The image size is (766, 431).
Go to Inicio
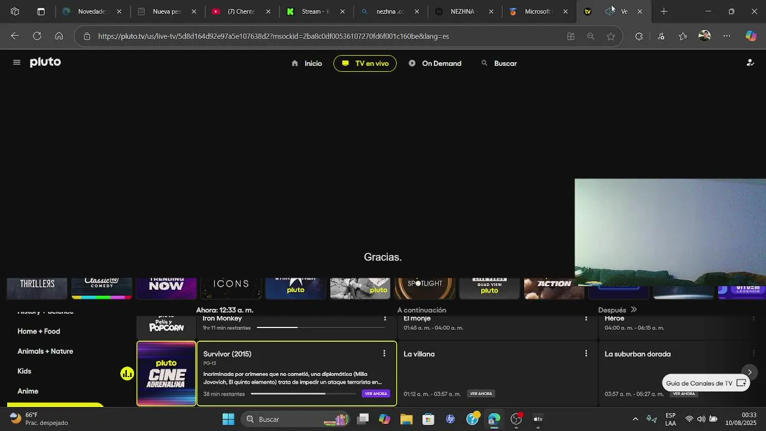[x=306, y=63]
